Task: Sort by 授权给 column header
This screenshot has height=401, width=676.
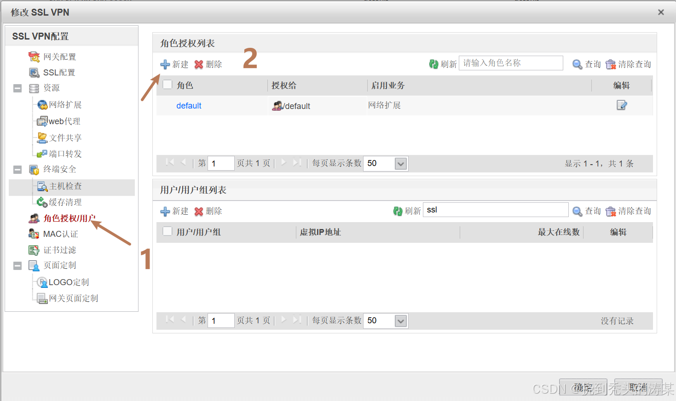Action: tap(284, 86)
